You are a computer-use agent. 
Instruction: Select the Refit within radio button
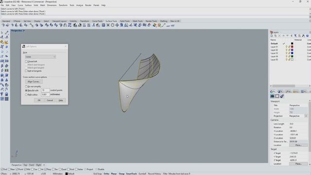click(26, 95)
